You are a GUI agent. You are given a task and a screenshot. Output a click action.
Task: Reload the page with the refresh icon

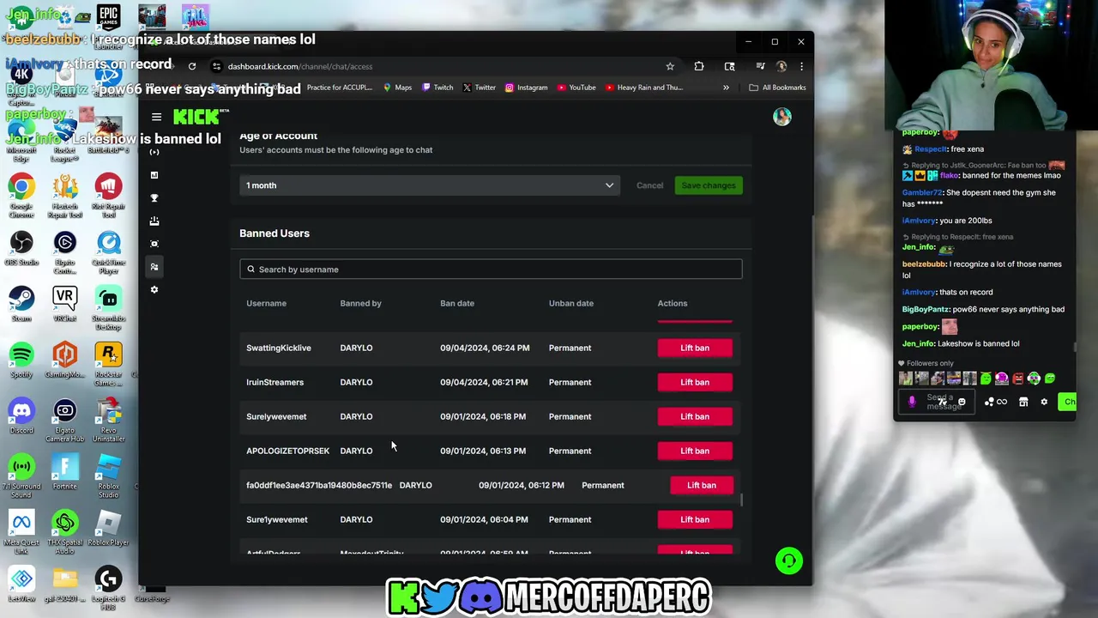192,66
